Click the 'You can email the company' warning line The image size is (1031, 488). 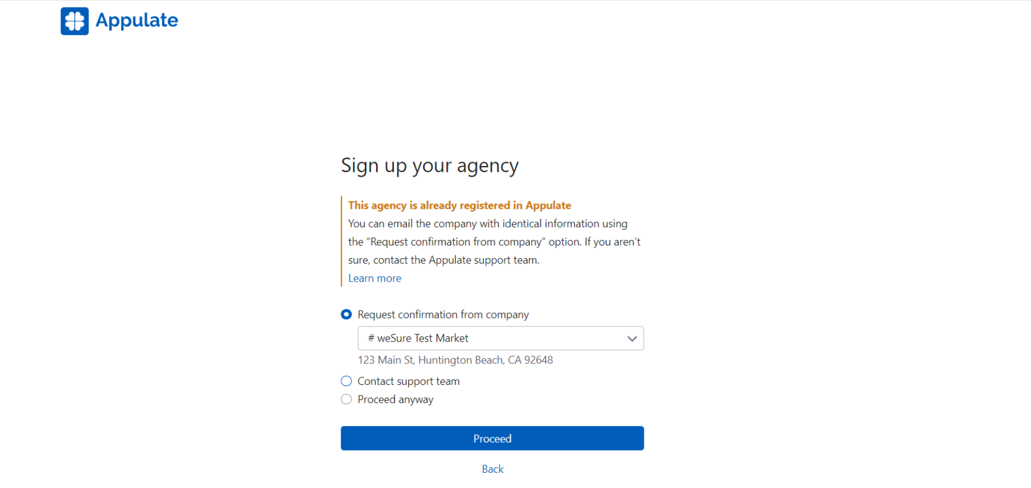pos(488,223)
